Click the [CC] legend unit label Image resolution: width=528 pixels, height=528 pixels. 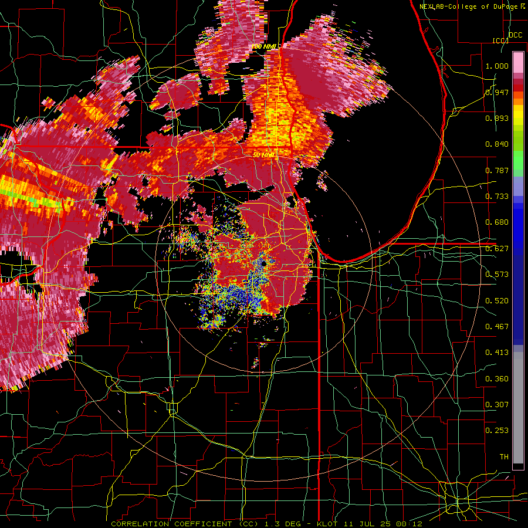click(500, 40)
